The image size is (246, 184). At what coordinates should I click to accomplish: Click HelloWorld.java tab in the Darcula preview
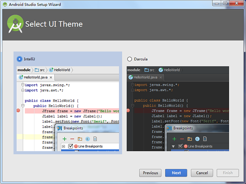(x=146, y=77)
